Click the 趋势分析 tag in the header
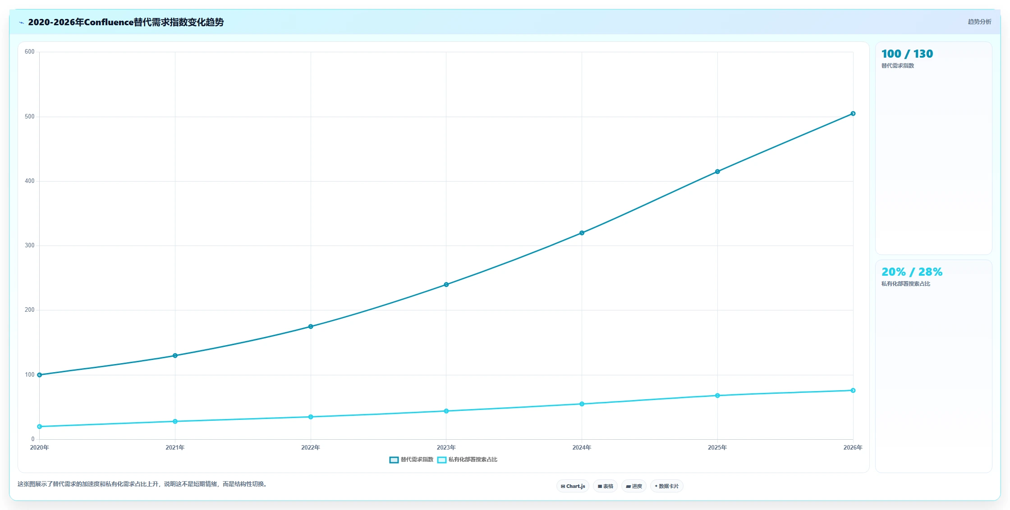1010x510 pixels. coord(979,22)
